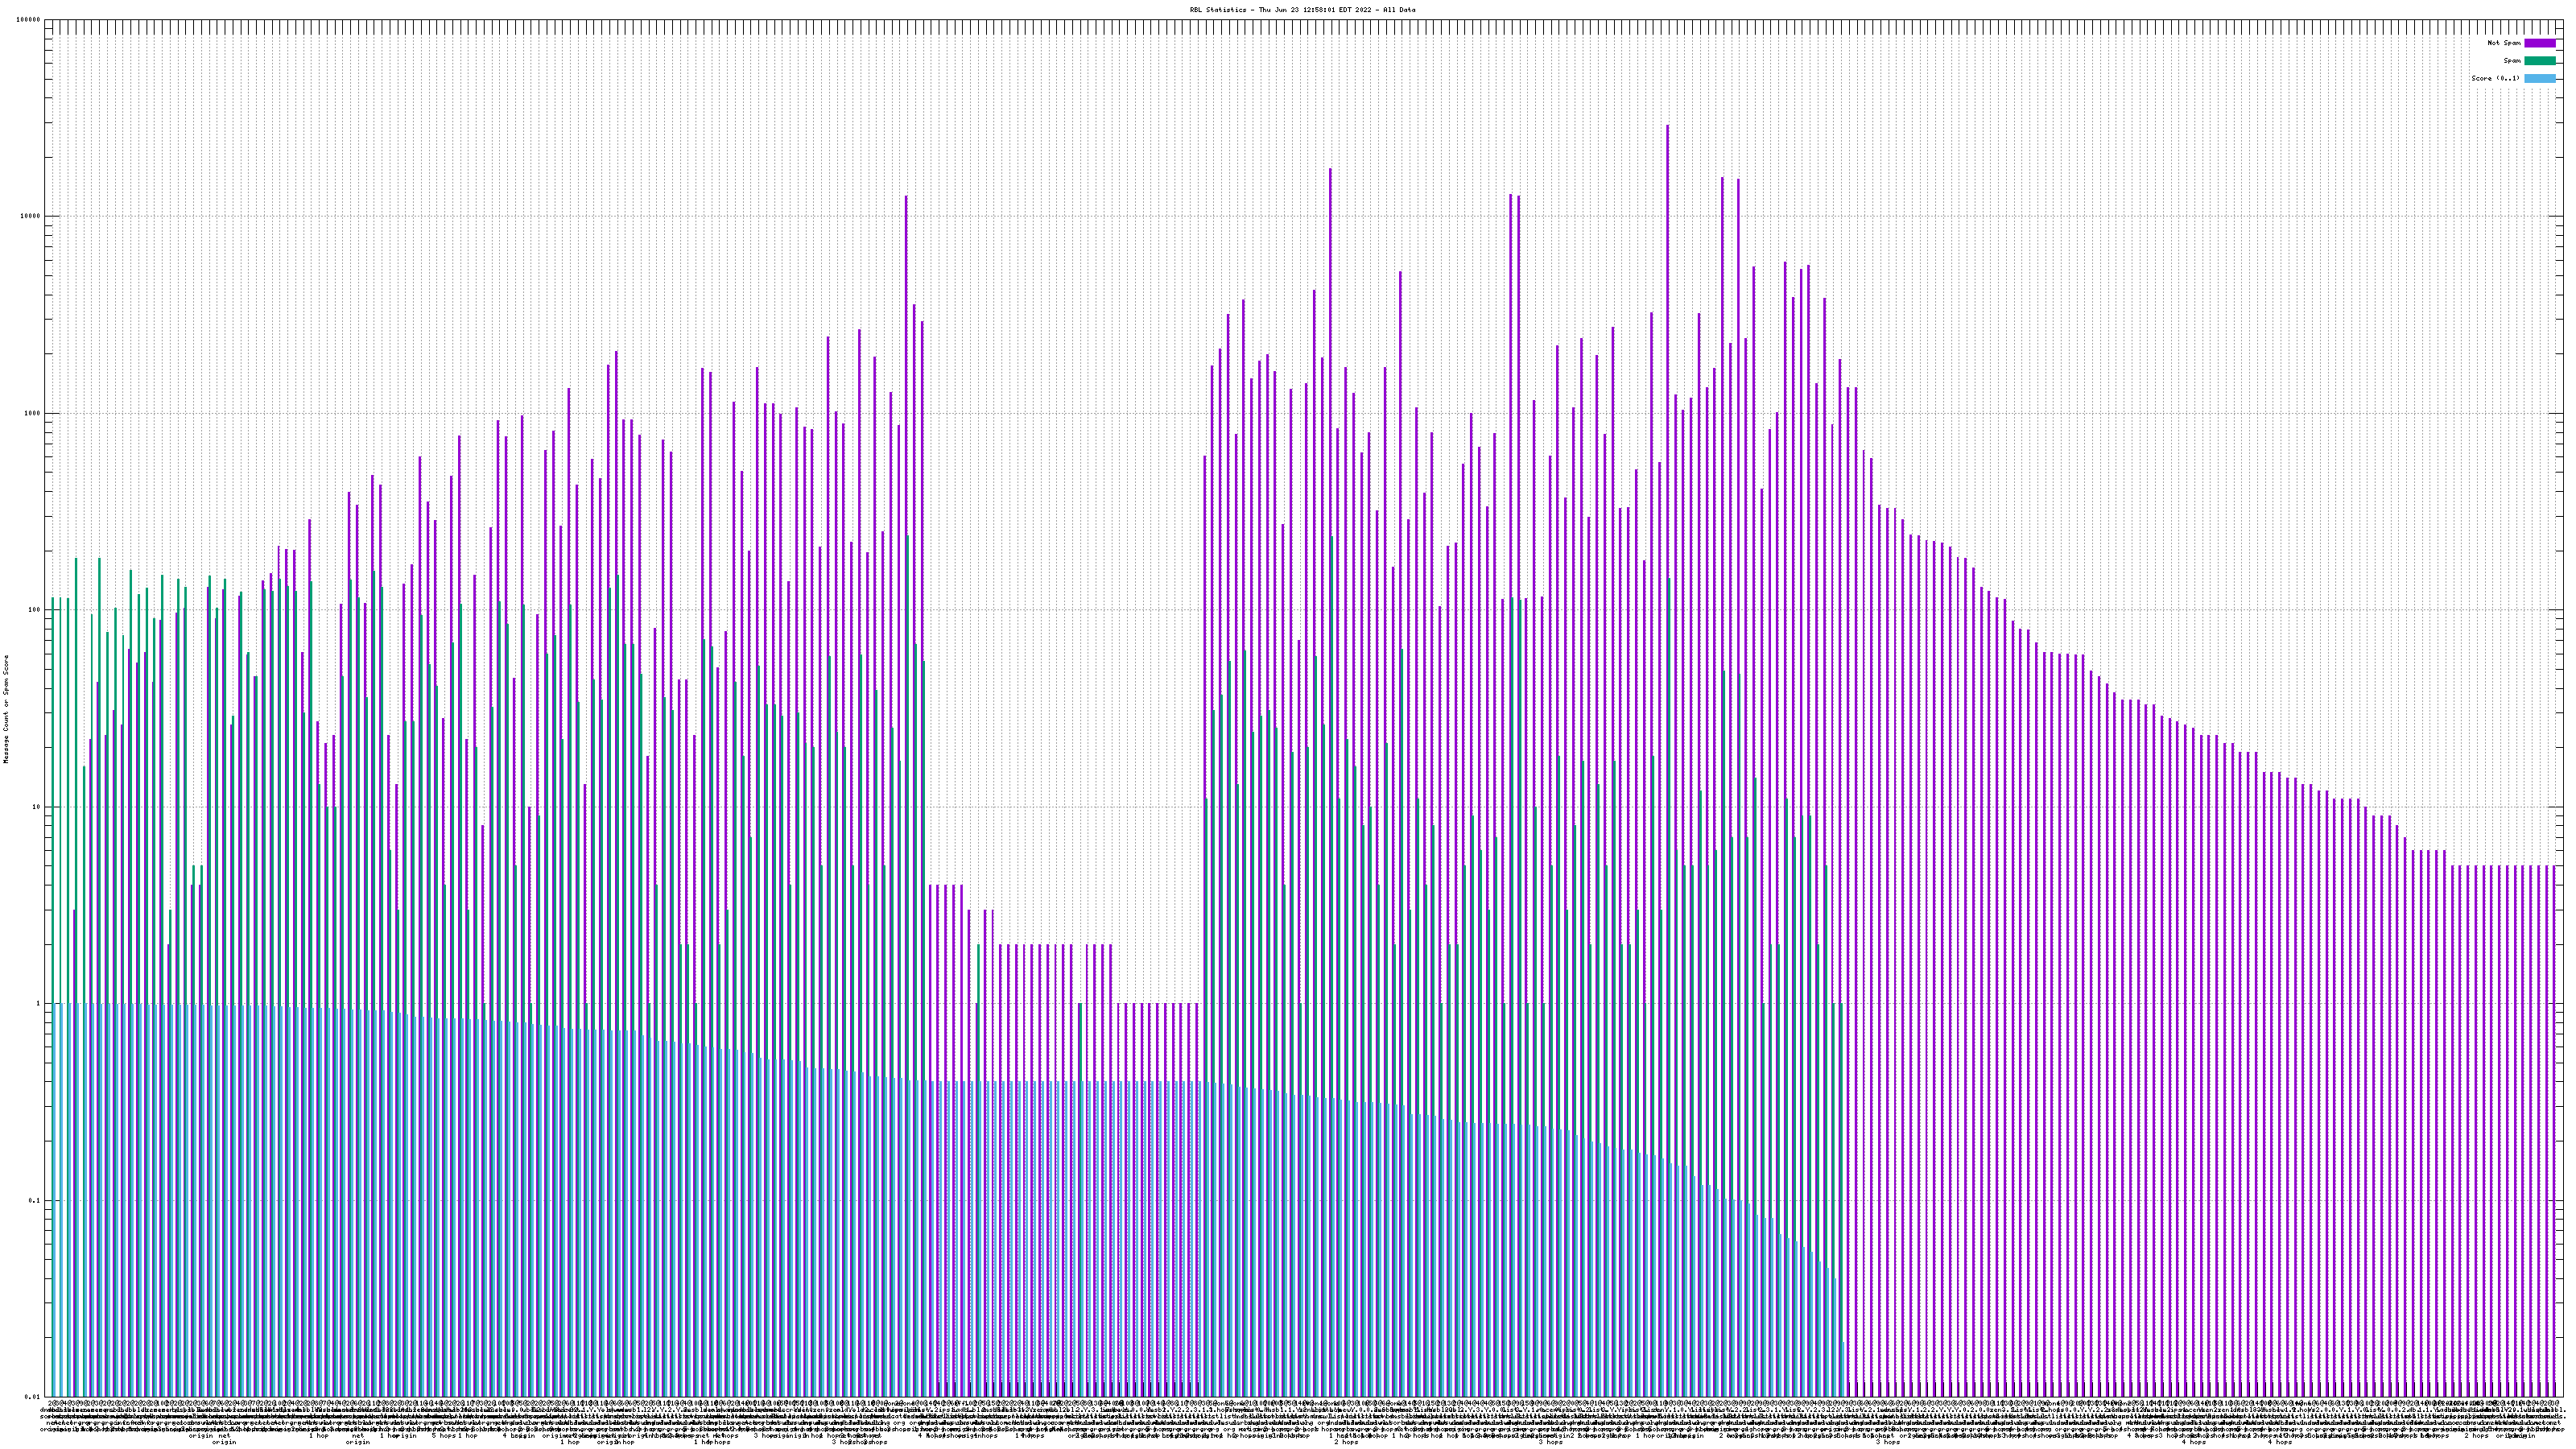Click the 0.01 y-axis tick label

34,1397
